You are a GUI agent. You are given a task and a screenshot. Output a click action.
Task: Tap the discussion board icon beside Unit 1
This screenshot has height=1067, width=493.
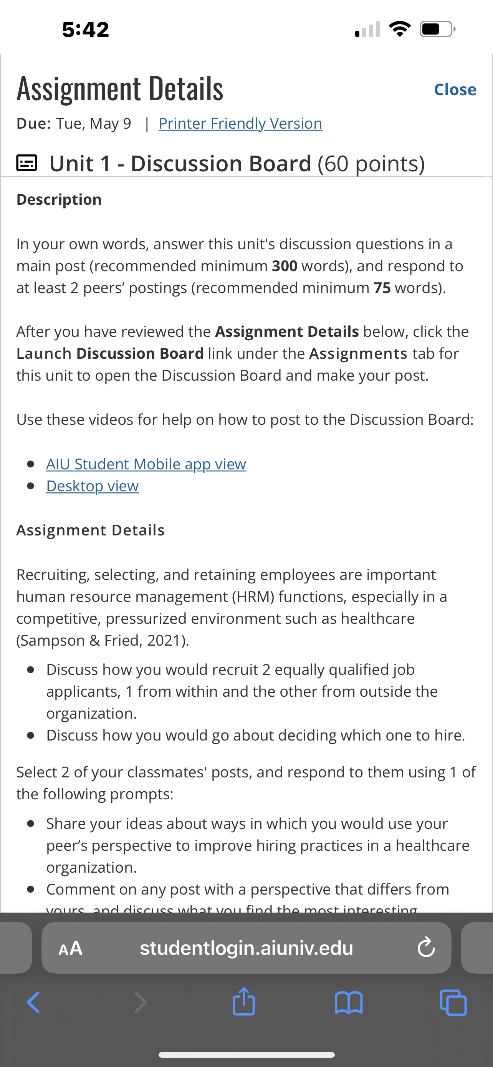(x=26, y=163)
